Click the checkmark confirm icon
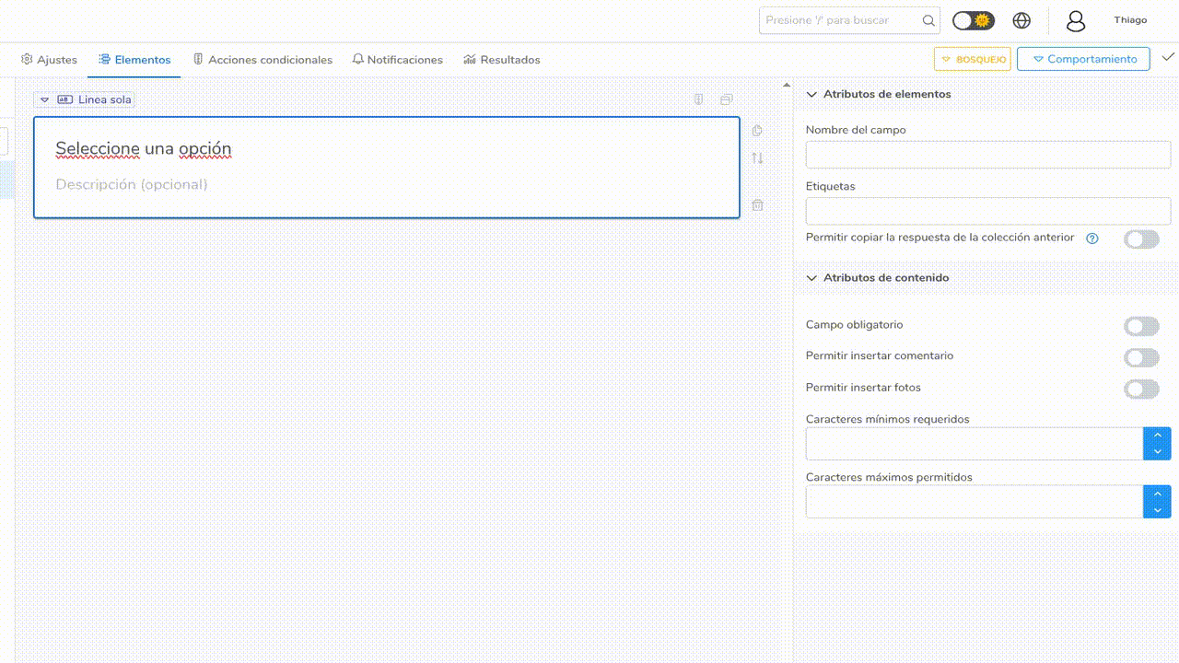Screen dimensions: 1179x663 coord(1168,57)
